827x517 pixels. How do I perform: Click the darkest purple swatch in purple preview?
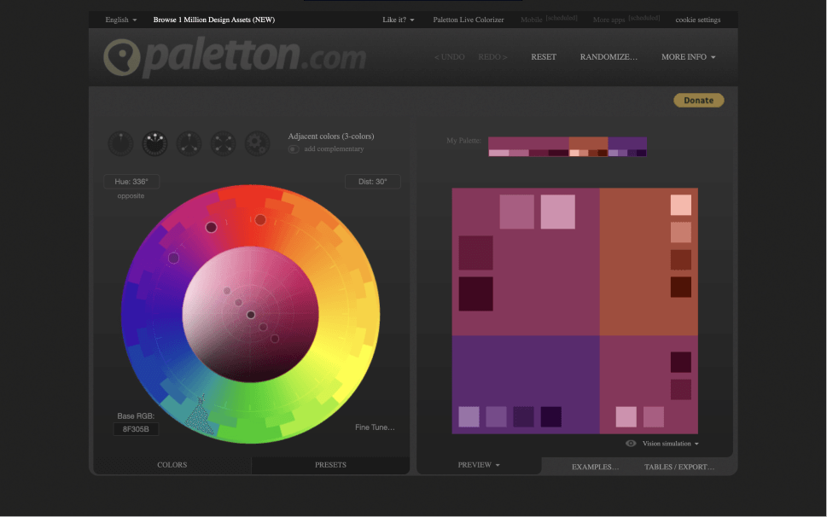(551, 417)
